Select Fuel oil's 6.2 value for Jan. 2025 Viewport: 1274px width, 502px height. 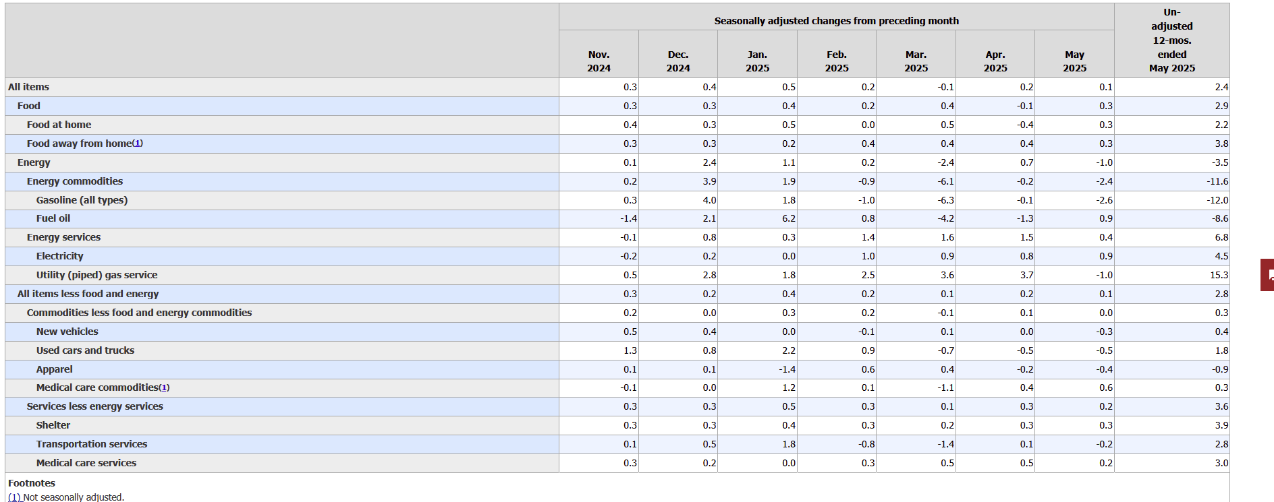pos(789,218)
